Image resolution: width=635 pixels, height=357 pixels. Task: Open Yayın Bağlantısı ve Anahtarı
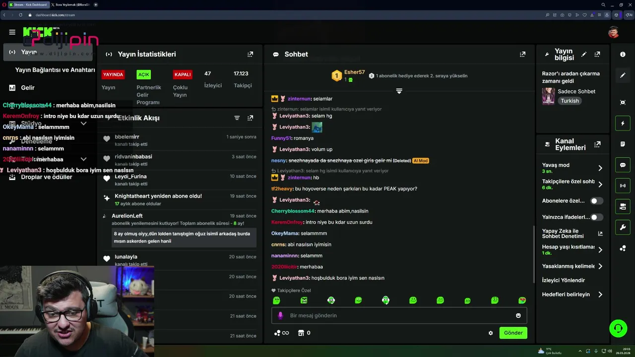tap(55, 70)
